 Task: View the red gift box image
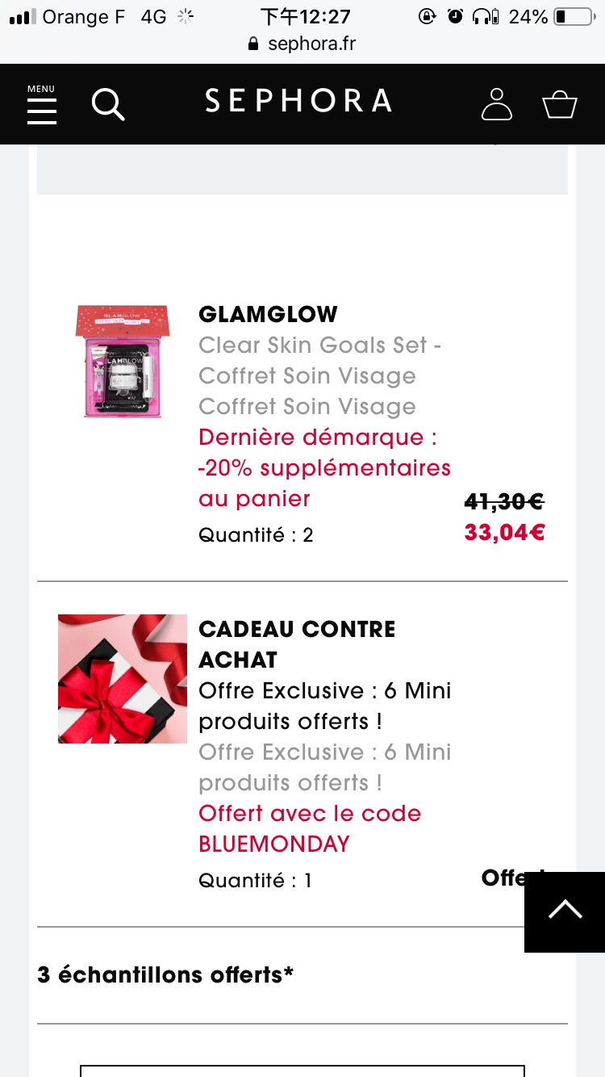coord(123,679)
